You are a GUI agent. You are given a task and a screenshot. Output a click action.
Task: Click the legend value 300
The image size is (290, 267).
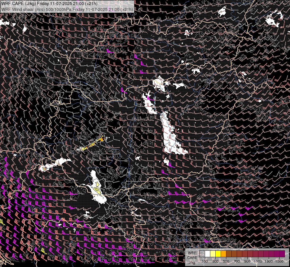215,261
